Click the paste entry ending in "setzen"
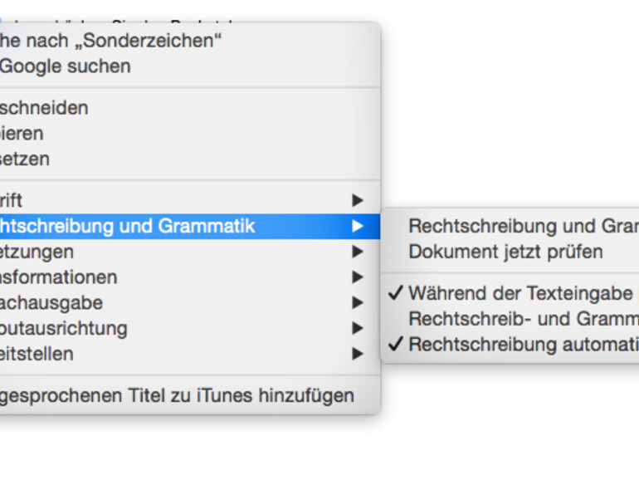Viewport: 639px width, 480px height. [25, 159]
